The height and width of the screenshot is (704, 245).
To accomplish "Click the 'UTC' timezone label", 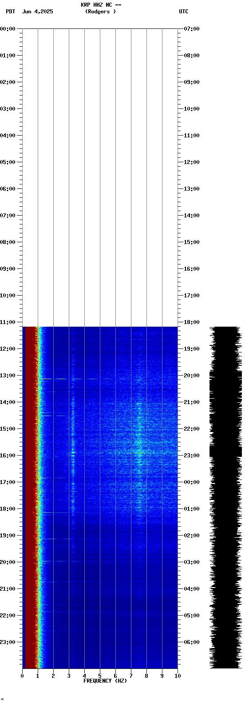I will click(x=184, y=12).
